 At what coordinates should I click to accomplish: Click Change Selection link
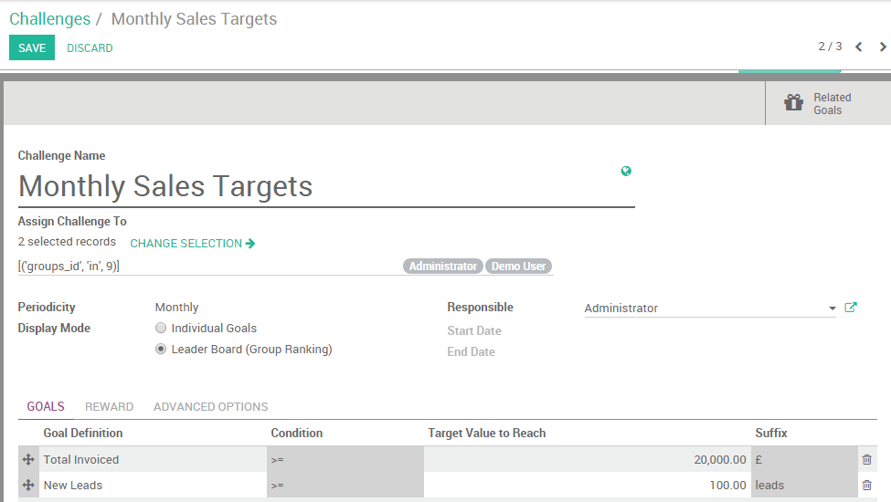tap(192, 244)
